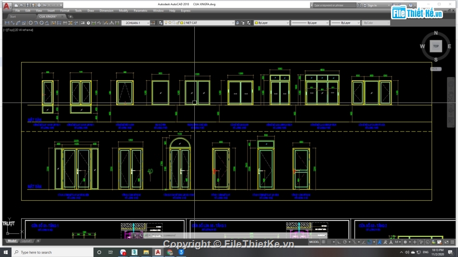This screenshot has width=458, height=257.
Task: Select the Baseline dimension tool
Action: tap(59, 23)
